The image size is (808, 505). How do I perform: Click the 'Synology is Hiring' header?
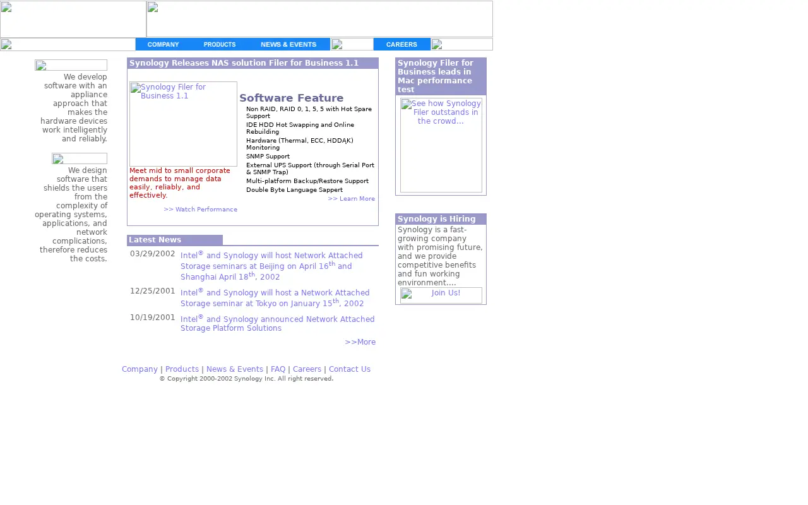tap(441, 219)
